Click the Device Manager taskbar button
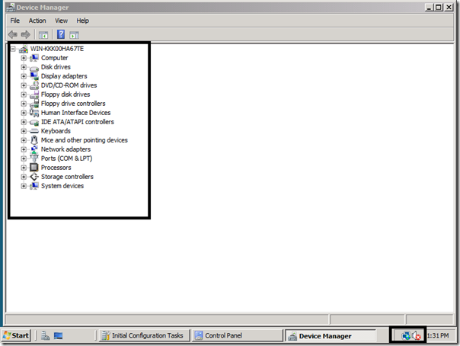The height and width of the screenshot is (346, 460). click(x=331, y=336)
